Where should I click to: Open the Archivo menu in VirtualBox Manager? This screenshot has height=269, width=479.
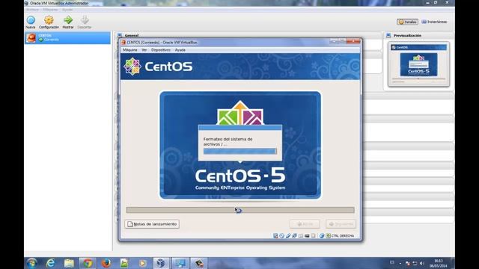[x=32, y=10]
